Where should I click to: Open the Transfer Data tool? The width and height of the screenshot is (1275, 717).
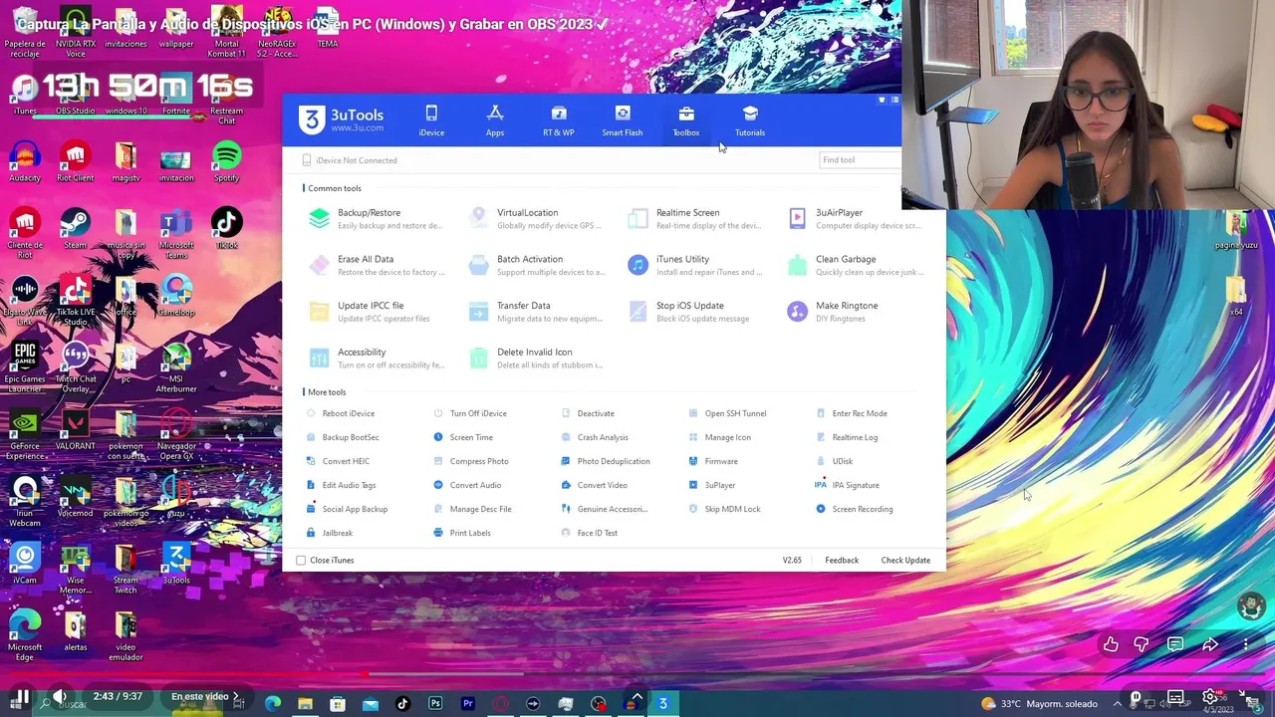535,312
